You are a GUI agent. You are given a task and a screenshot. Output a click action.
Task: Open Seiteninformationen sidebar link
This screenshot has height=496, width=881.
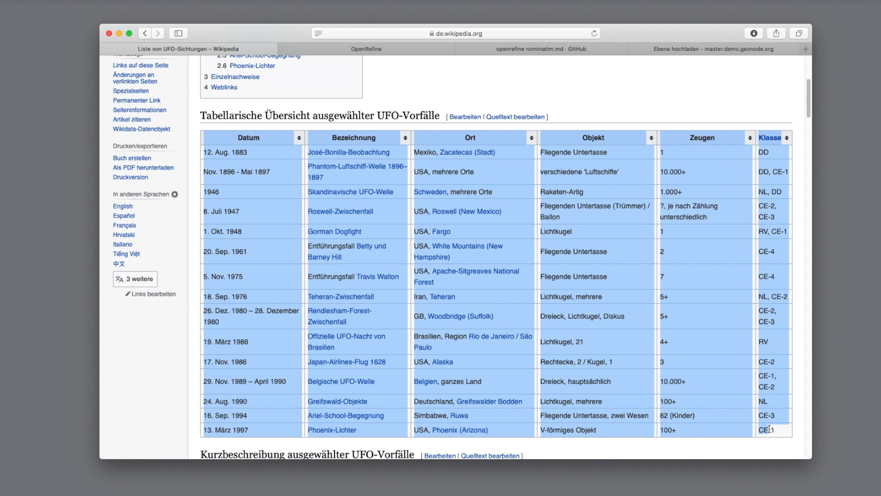click(139, 110)
